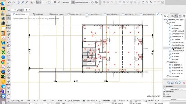Switch to the RMD A3 LAND tab
The width and height of the screenshot is (186, 104).
[x=57, y=14]
